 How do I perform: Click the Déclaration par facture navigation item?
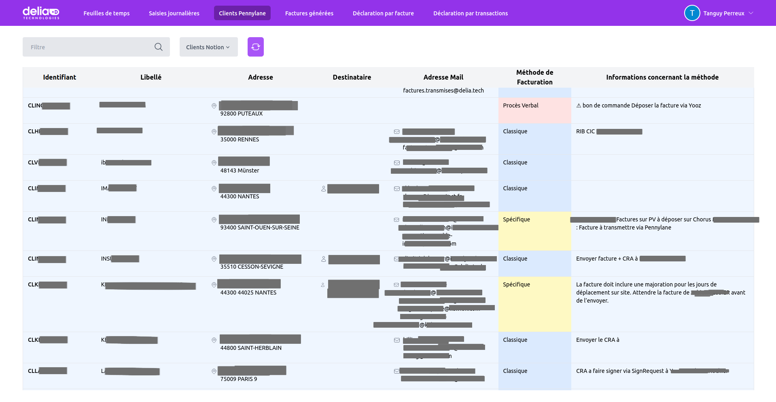point(383,13)
